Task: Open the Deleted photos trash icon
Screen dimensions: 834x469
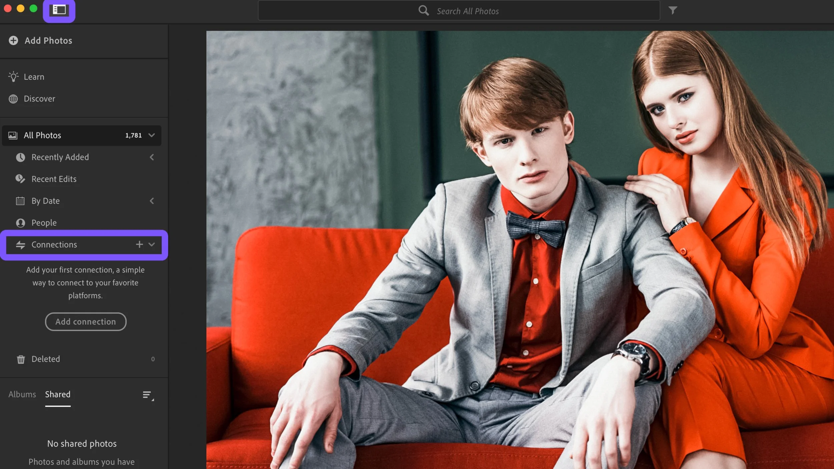Action: [x=21, y=359]
